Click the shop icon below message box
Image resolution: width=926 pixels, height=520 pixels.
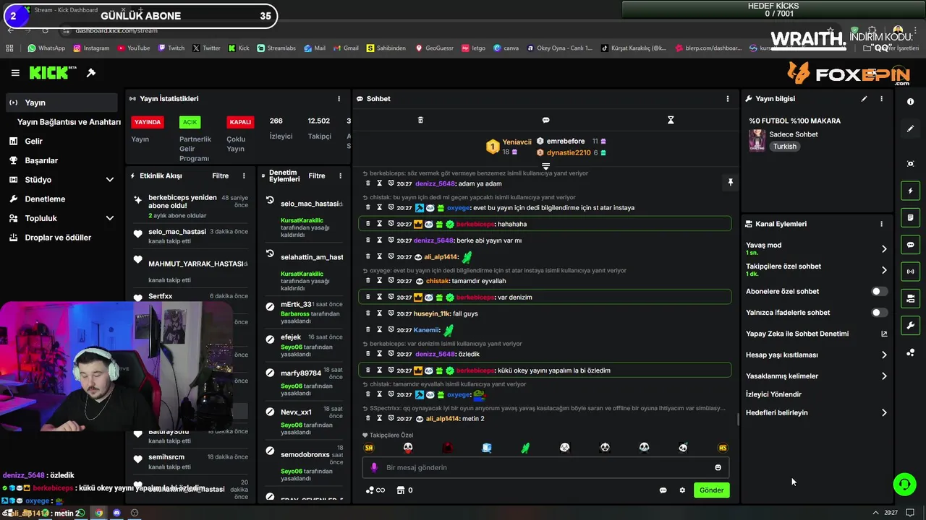(x=401, y=490)
